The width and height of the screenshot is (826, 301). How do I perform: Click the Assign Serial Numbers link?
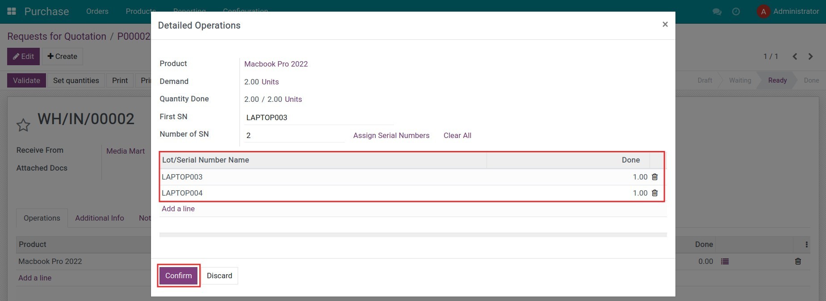point(391,135)
